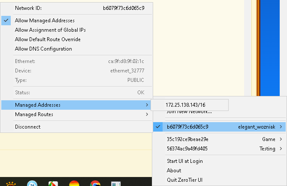
Task: Click the beach ball taskbar icon
Action: pos(53,183)
